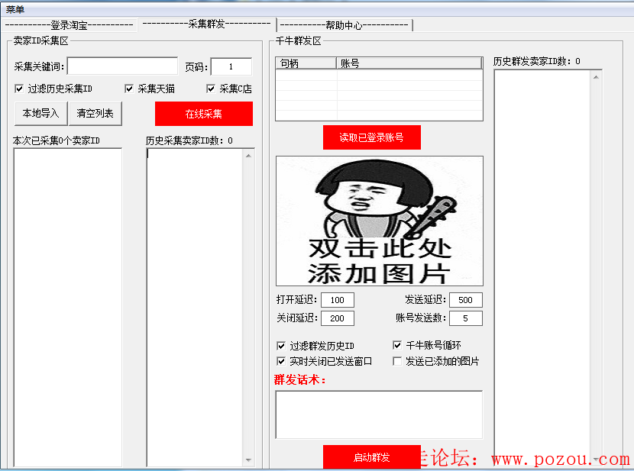Toggle the 过滤群发历史ID checkbox
Screen dimensions: 634x471
(281, 346)
